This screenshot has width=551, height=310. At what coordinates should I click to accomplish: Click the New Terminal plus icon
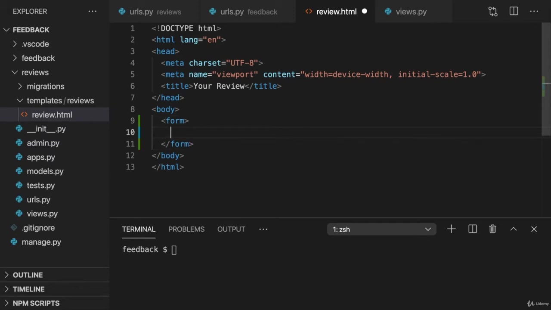click(x=451, y=229)
